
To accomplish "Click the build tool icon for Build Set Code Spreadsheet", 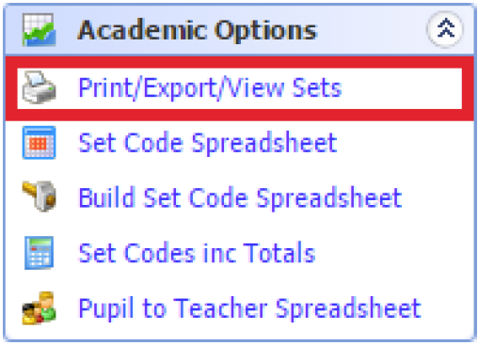I will tap(40, 196).
